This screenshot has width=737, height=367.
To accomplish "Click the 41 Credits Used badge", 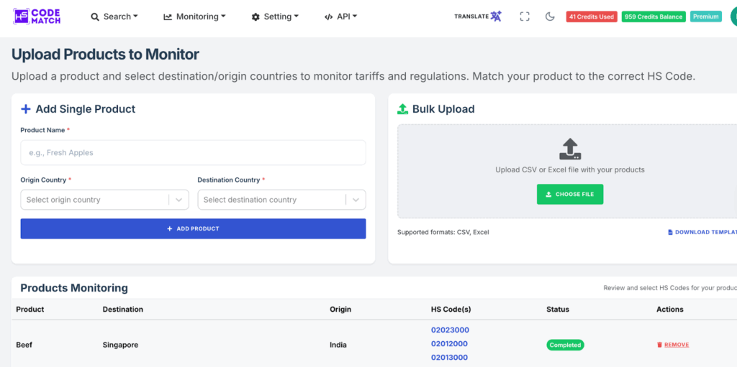I will [592, 17].
